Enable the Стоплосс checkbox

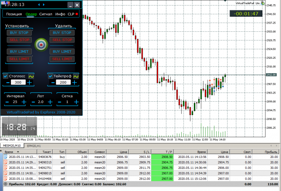point(6,76)
